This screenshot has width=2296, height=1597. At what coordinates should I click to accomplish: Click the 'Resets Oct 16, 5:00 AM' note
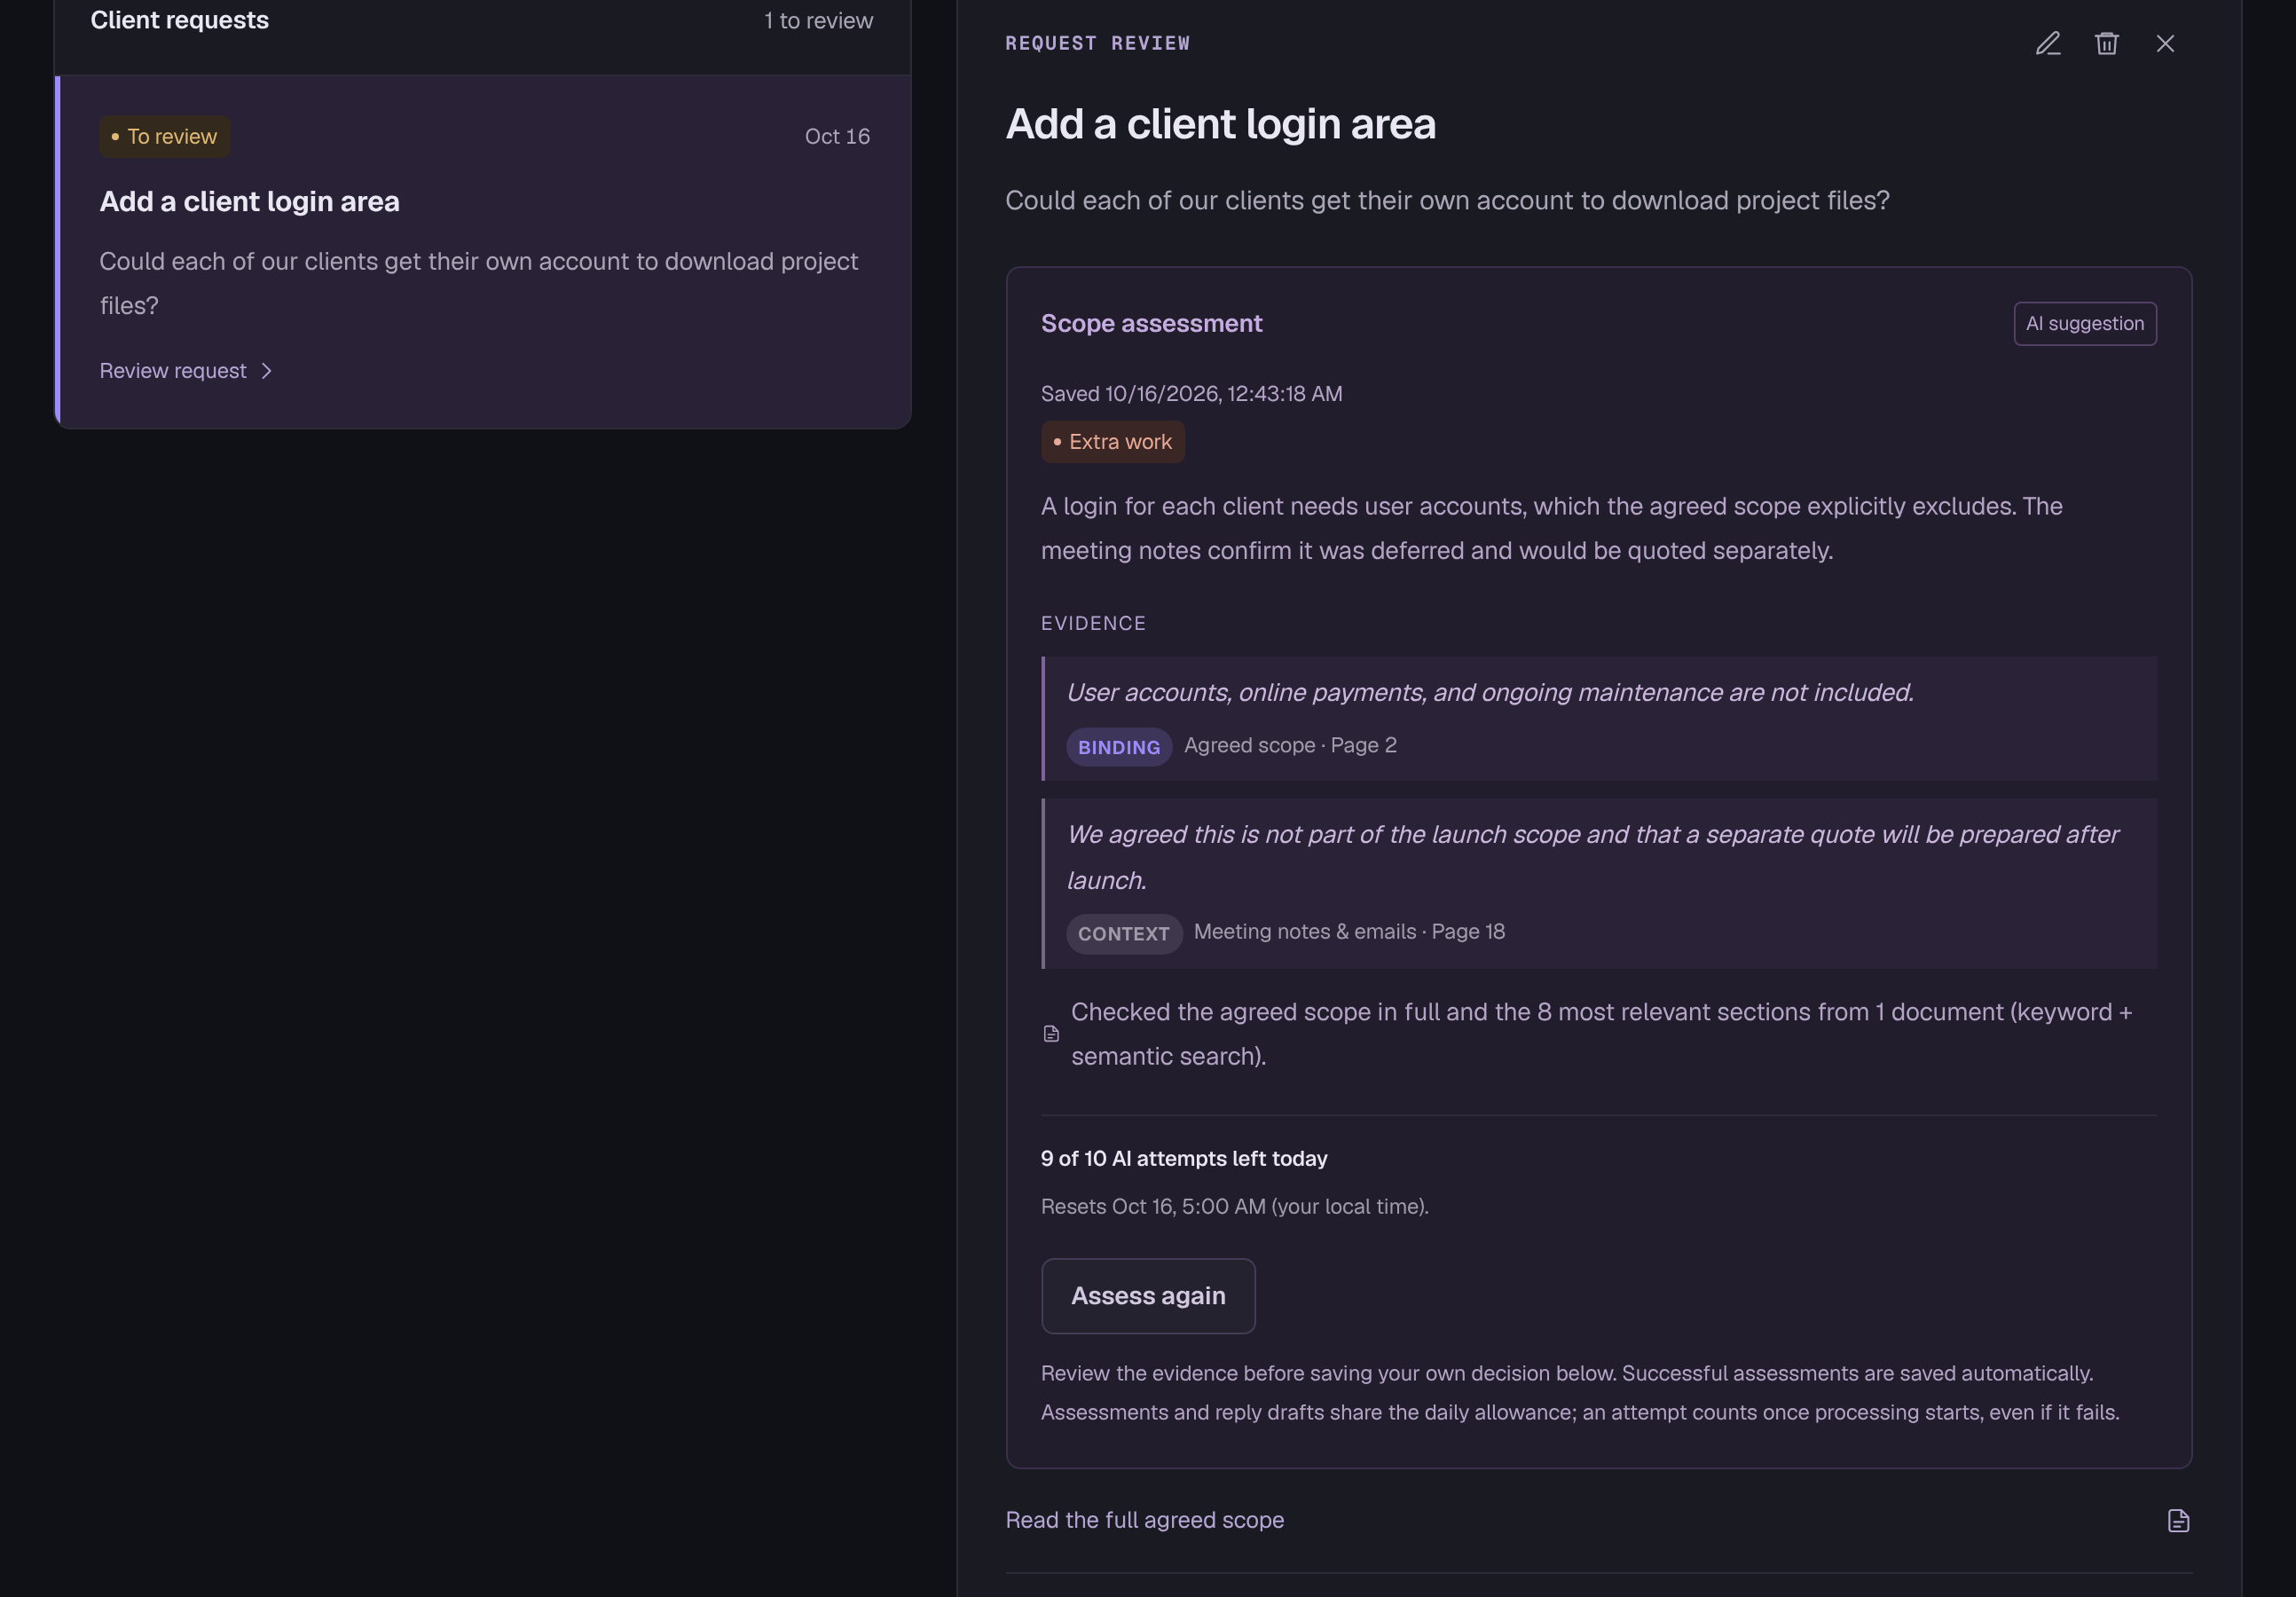click(1235, 1207)
